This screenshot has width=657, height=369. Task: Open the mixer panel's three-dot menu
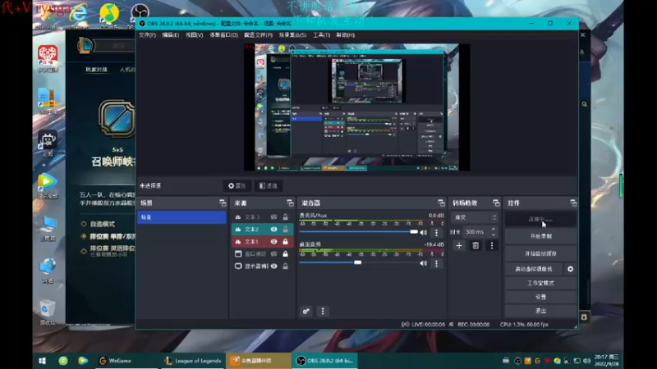pos(323,312)
